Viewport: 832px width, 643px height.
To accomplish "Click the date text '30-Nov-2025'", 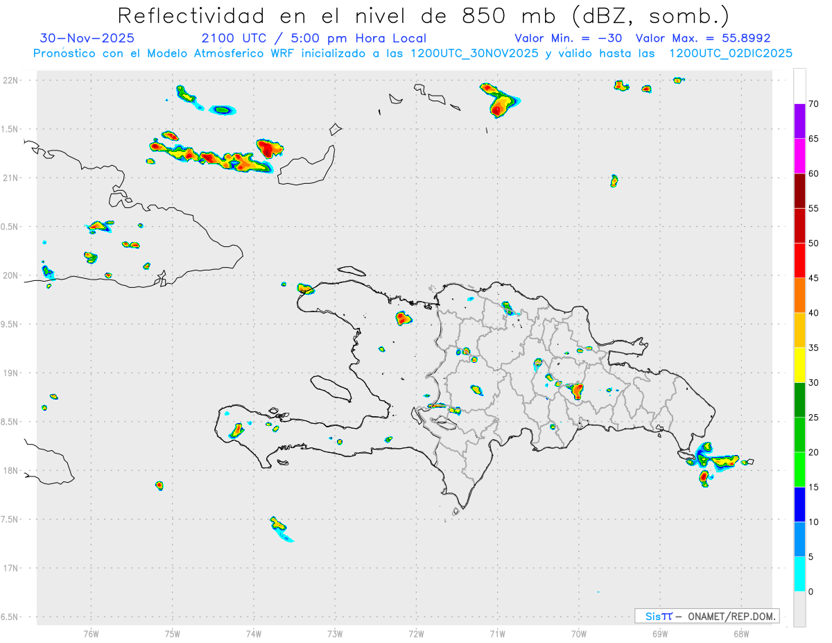I will coord(87,38).
